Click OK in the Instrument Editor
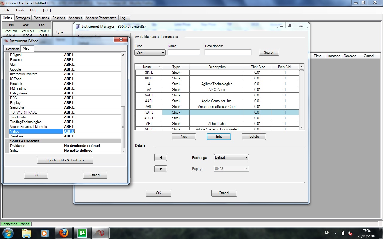 (x=36, y=175)
